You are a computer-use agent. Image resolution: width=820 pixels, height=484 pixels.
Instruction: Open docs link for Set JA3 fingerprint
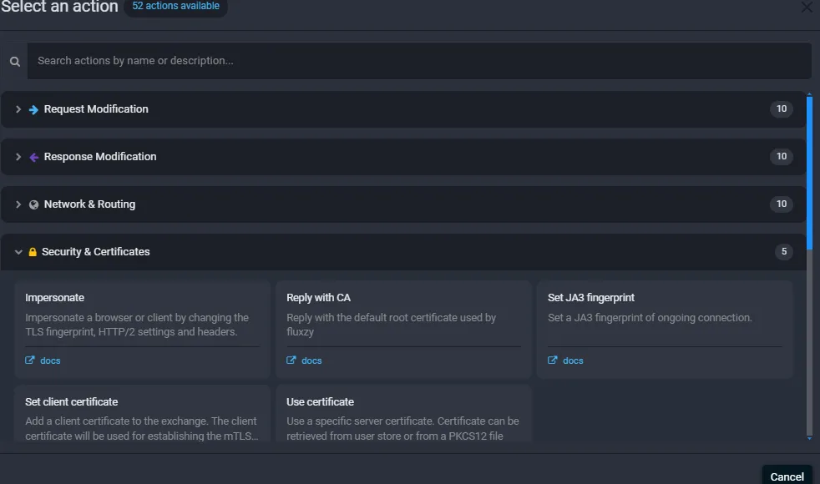coord(573,360)
